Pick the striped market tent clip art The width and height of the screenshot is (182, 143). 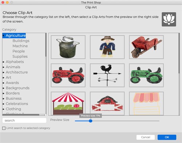(x=68, y=104)
